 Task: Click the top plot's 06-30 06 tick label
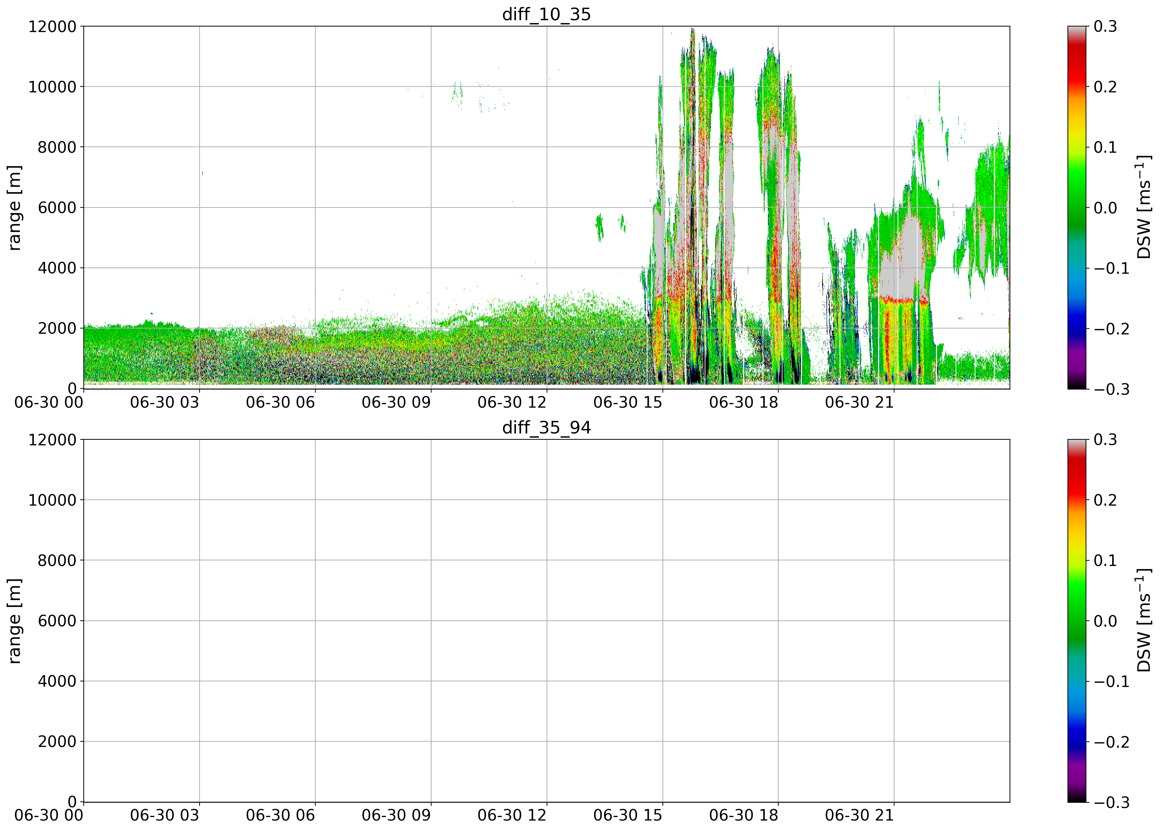pos(280,402)
